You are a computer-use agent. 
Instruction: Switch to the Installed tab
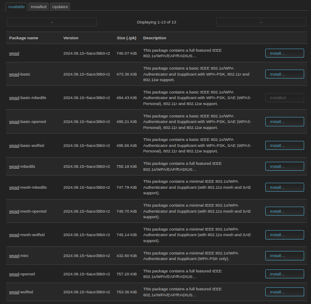[38, 7]
